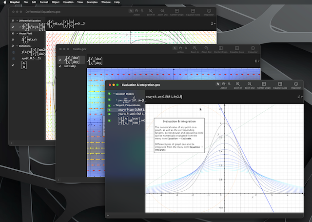Toggle Definitions group checkbox

[13, 46]
